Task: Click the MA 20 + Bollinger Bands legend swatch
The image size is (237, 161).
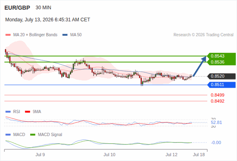Action: pyautogui.click(x=8, y=35)
